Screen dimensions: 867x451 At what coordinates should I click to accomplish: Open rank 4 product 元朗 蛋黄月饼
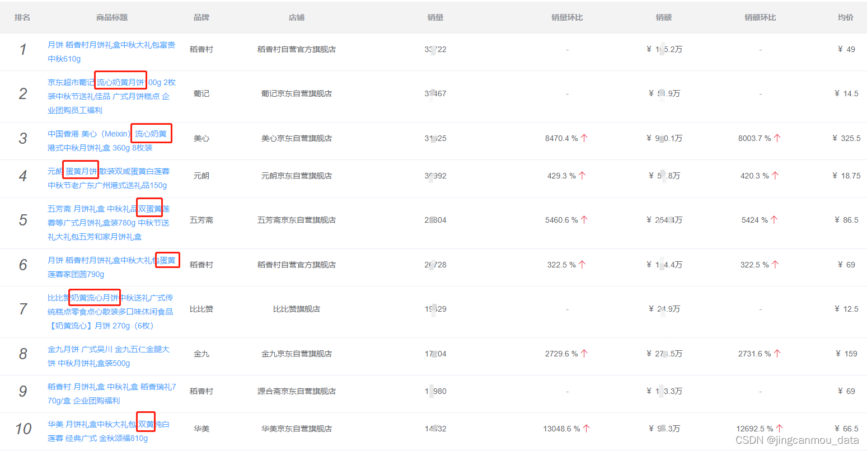pyautogui.click(x=109, y=178)
